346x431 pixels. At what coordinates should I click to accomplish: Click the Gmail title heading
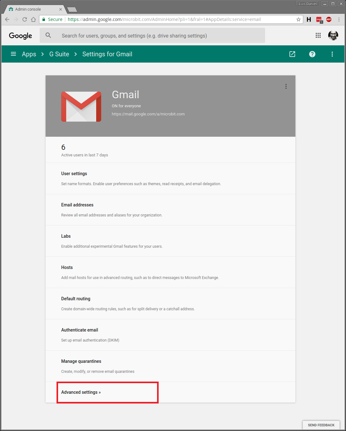(x=126, y=94)
